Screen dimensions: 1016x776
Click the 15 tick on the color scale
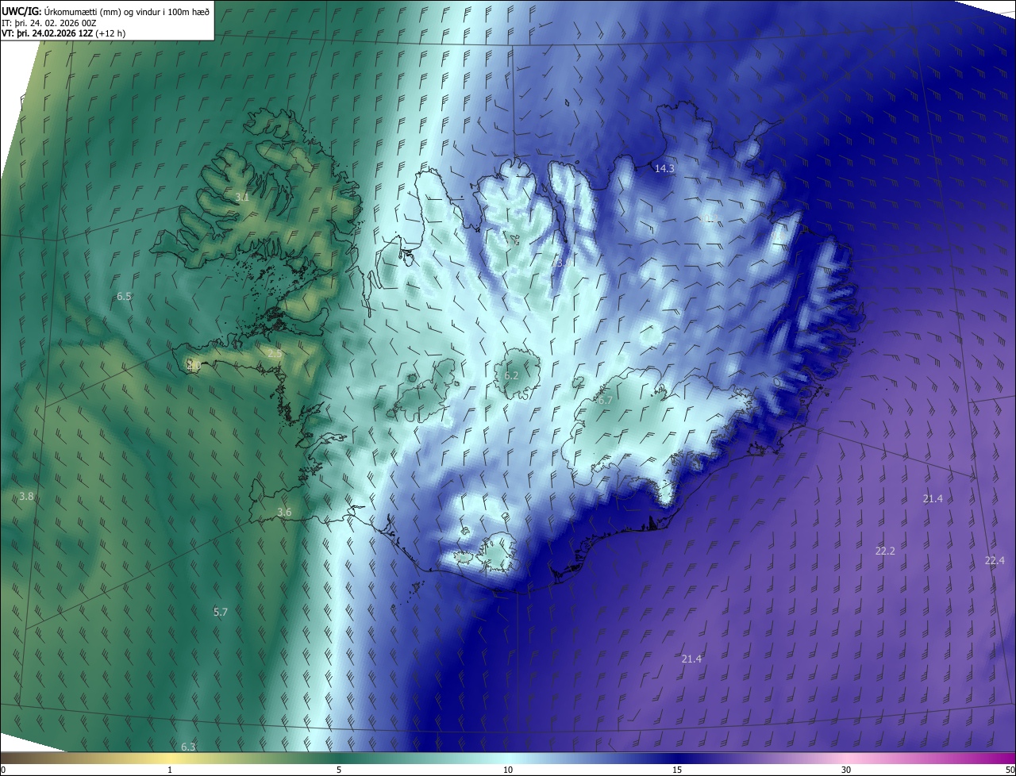(677, 770)
